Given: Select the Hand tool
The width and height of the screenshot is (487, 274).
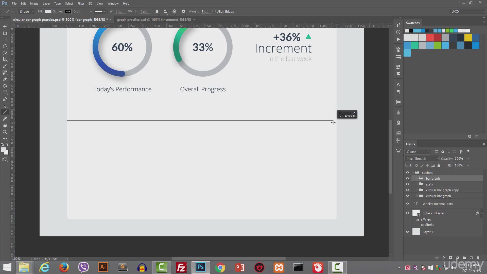Looking at the screenshot, I should click(5, 125).
